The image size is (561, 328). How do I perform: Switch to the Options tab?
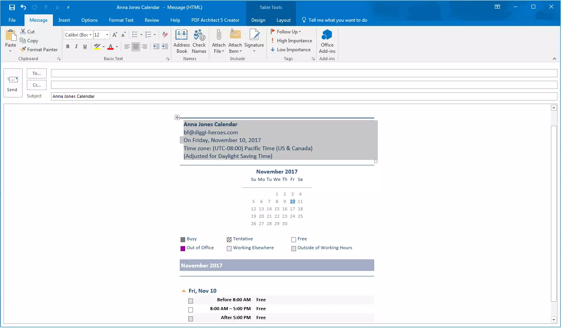click(89, 20)
